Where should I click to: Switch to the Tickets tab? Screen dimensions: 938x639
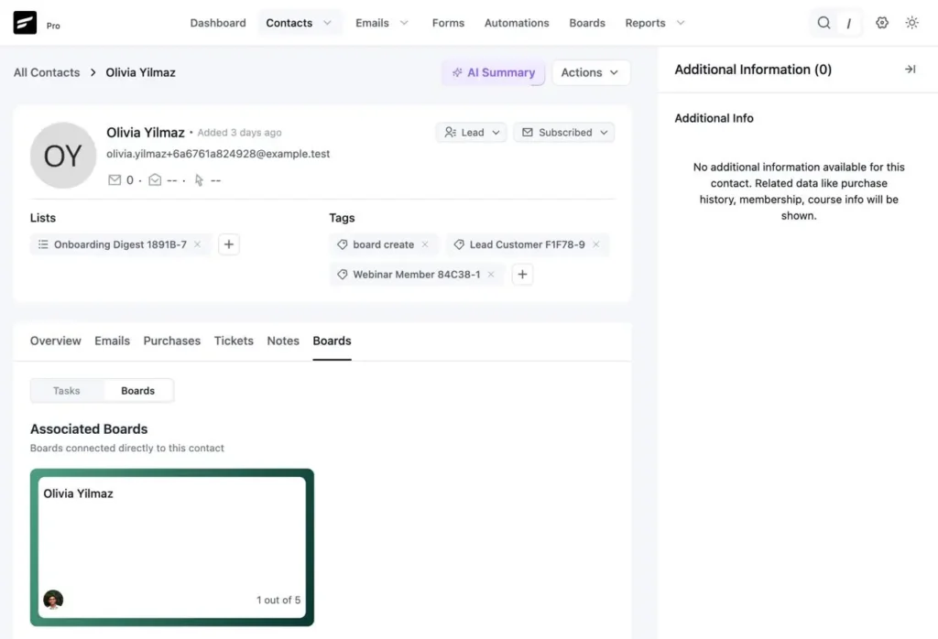[x=234, y=341]
